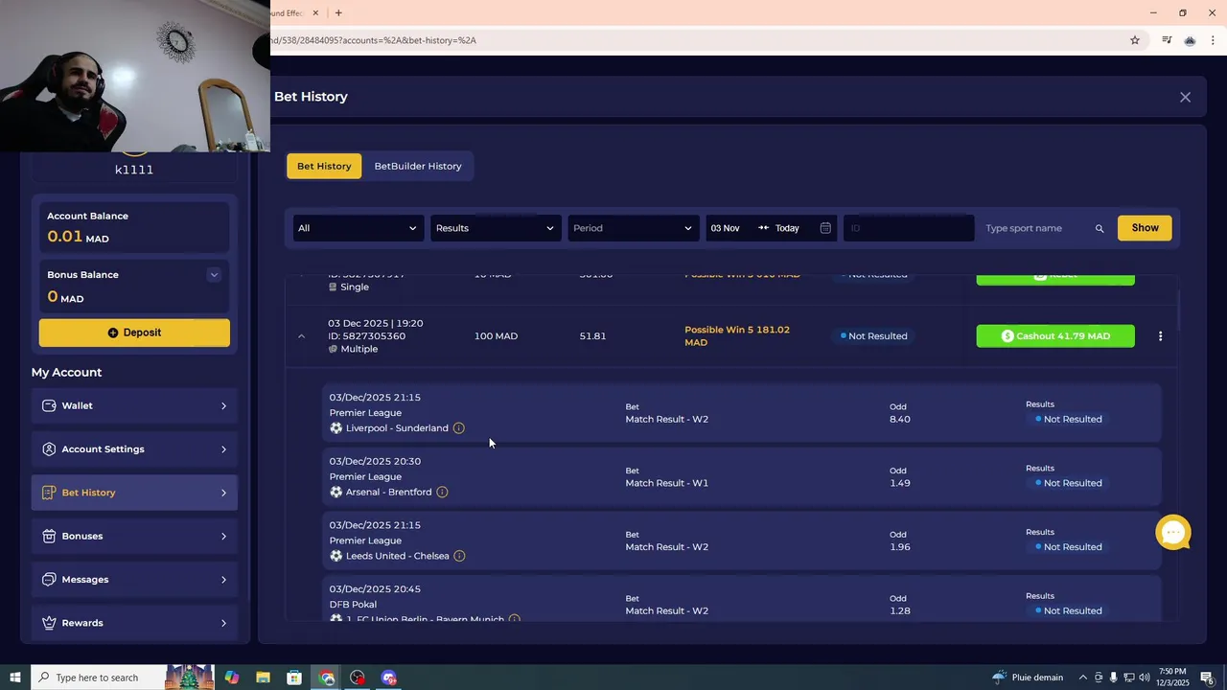Click the info icon beside Arsenal - Brentford
This screenshot has height=690, width=1227.
(x=442, y=493)
